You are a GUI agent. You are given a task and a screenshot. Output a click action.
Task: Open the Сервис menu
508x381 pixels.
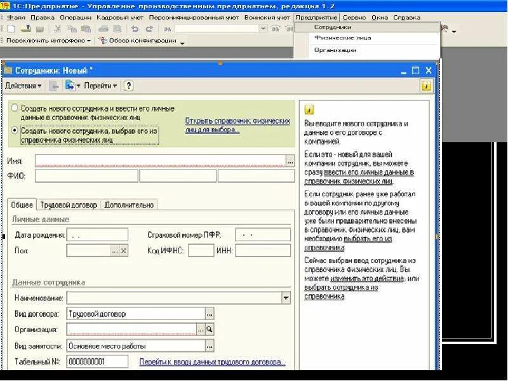coord(354,18)
